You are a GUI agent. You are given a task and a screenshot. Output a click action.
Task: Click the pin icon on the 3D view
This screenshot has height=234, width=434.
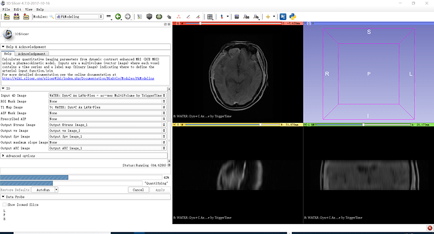(305, 23)
